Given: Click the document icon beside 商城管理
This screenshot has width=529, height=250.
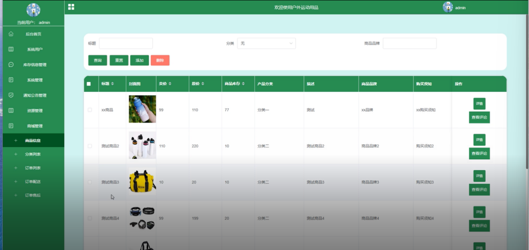Looking at the screenshot, I should [x=11, y=126].
